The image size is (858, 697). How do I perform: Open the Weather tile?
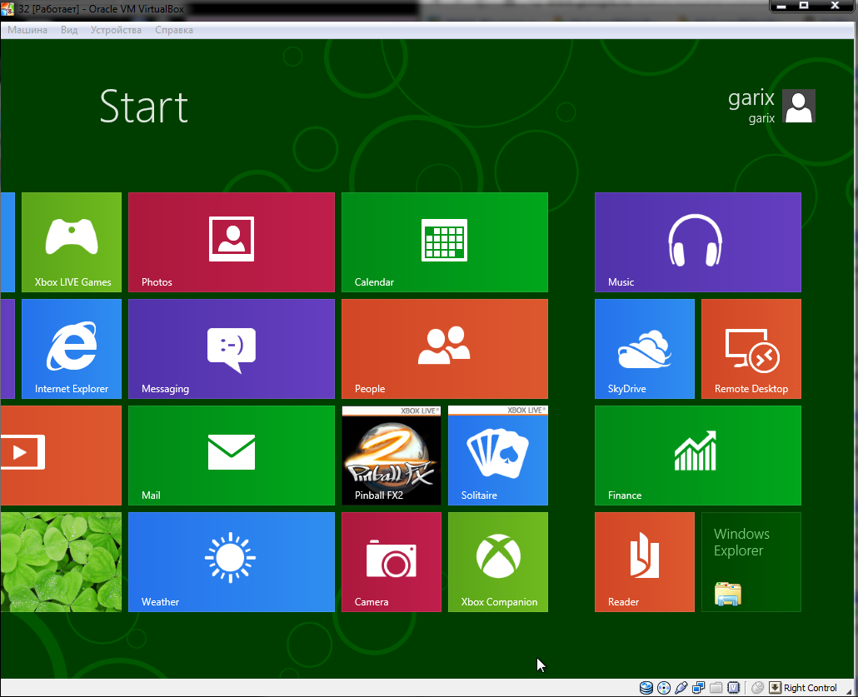[x=232, y=562]
